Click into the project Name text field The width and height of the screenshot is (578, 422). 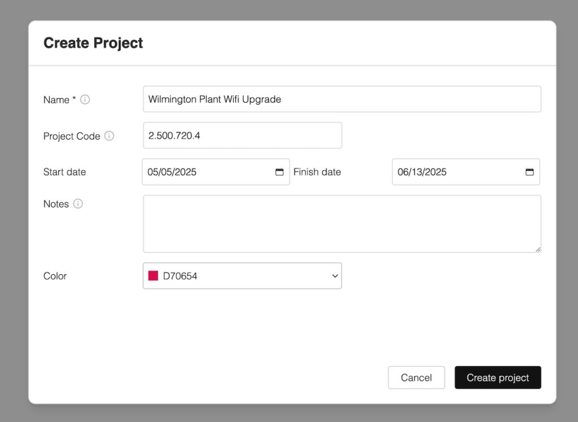click(x=341, y=99)
